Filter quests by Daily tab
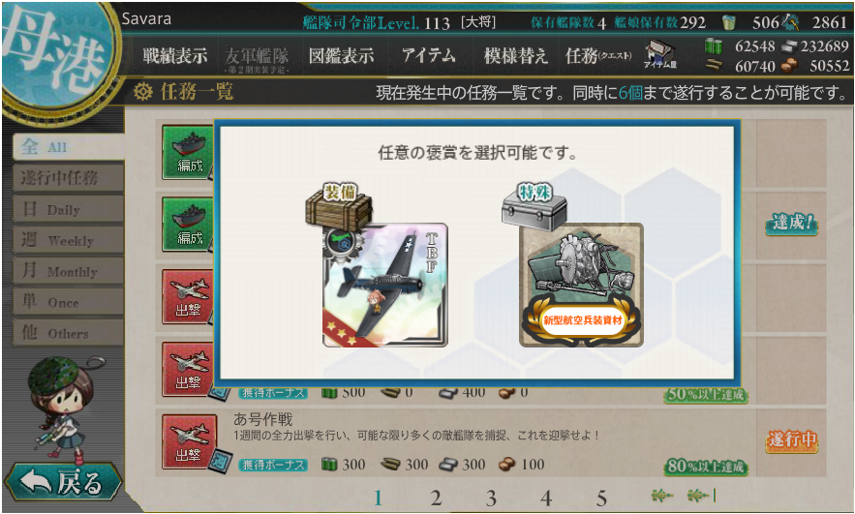 coord(68,209)
